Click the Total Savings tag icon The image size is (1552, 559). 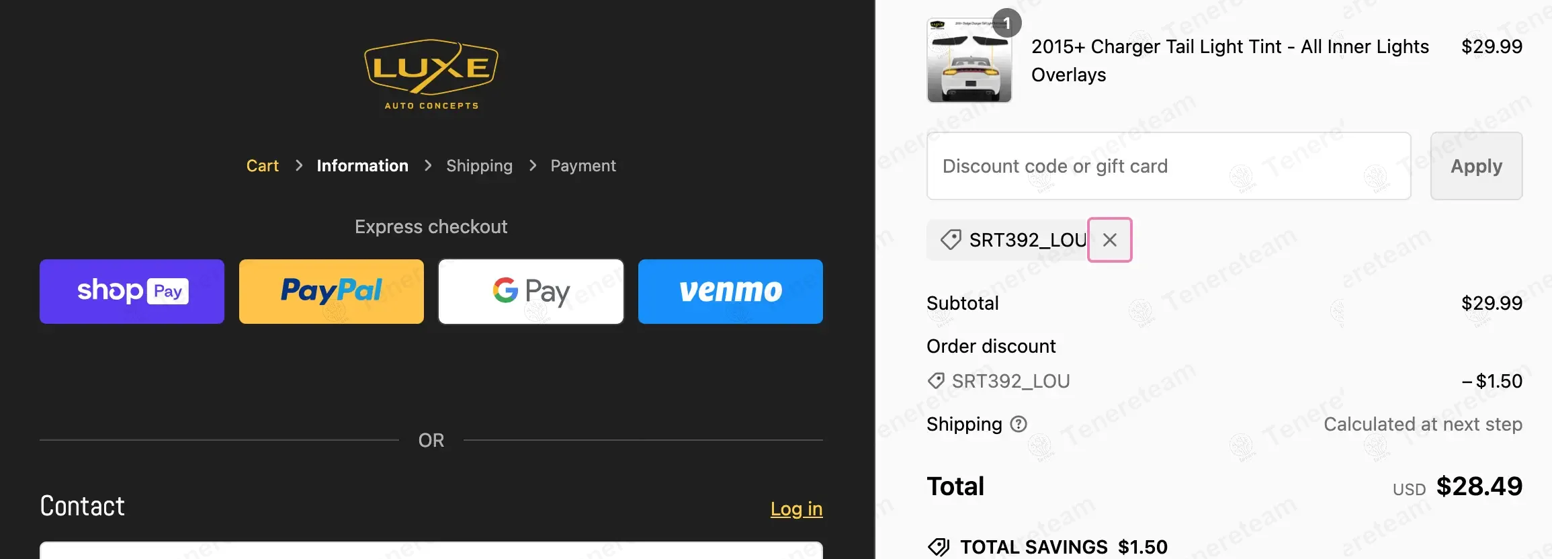coord(939,547)
